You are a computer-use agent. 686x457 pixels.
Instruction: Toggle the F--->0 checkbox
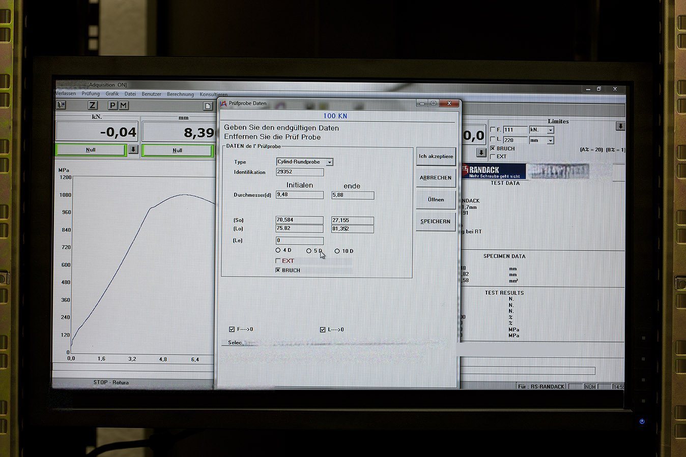click(232, 329)
